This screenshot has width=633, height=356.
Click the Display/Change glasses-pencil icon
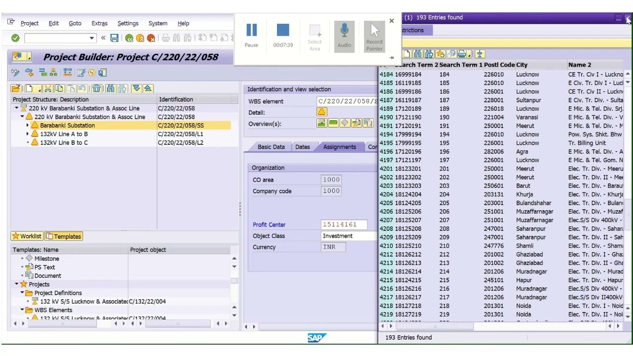(15, 73)
